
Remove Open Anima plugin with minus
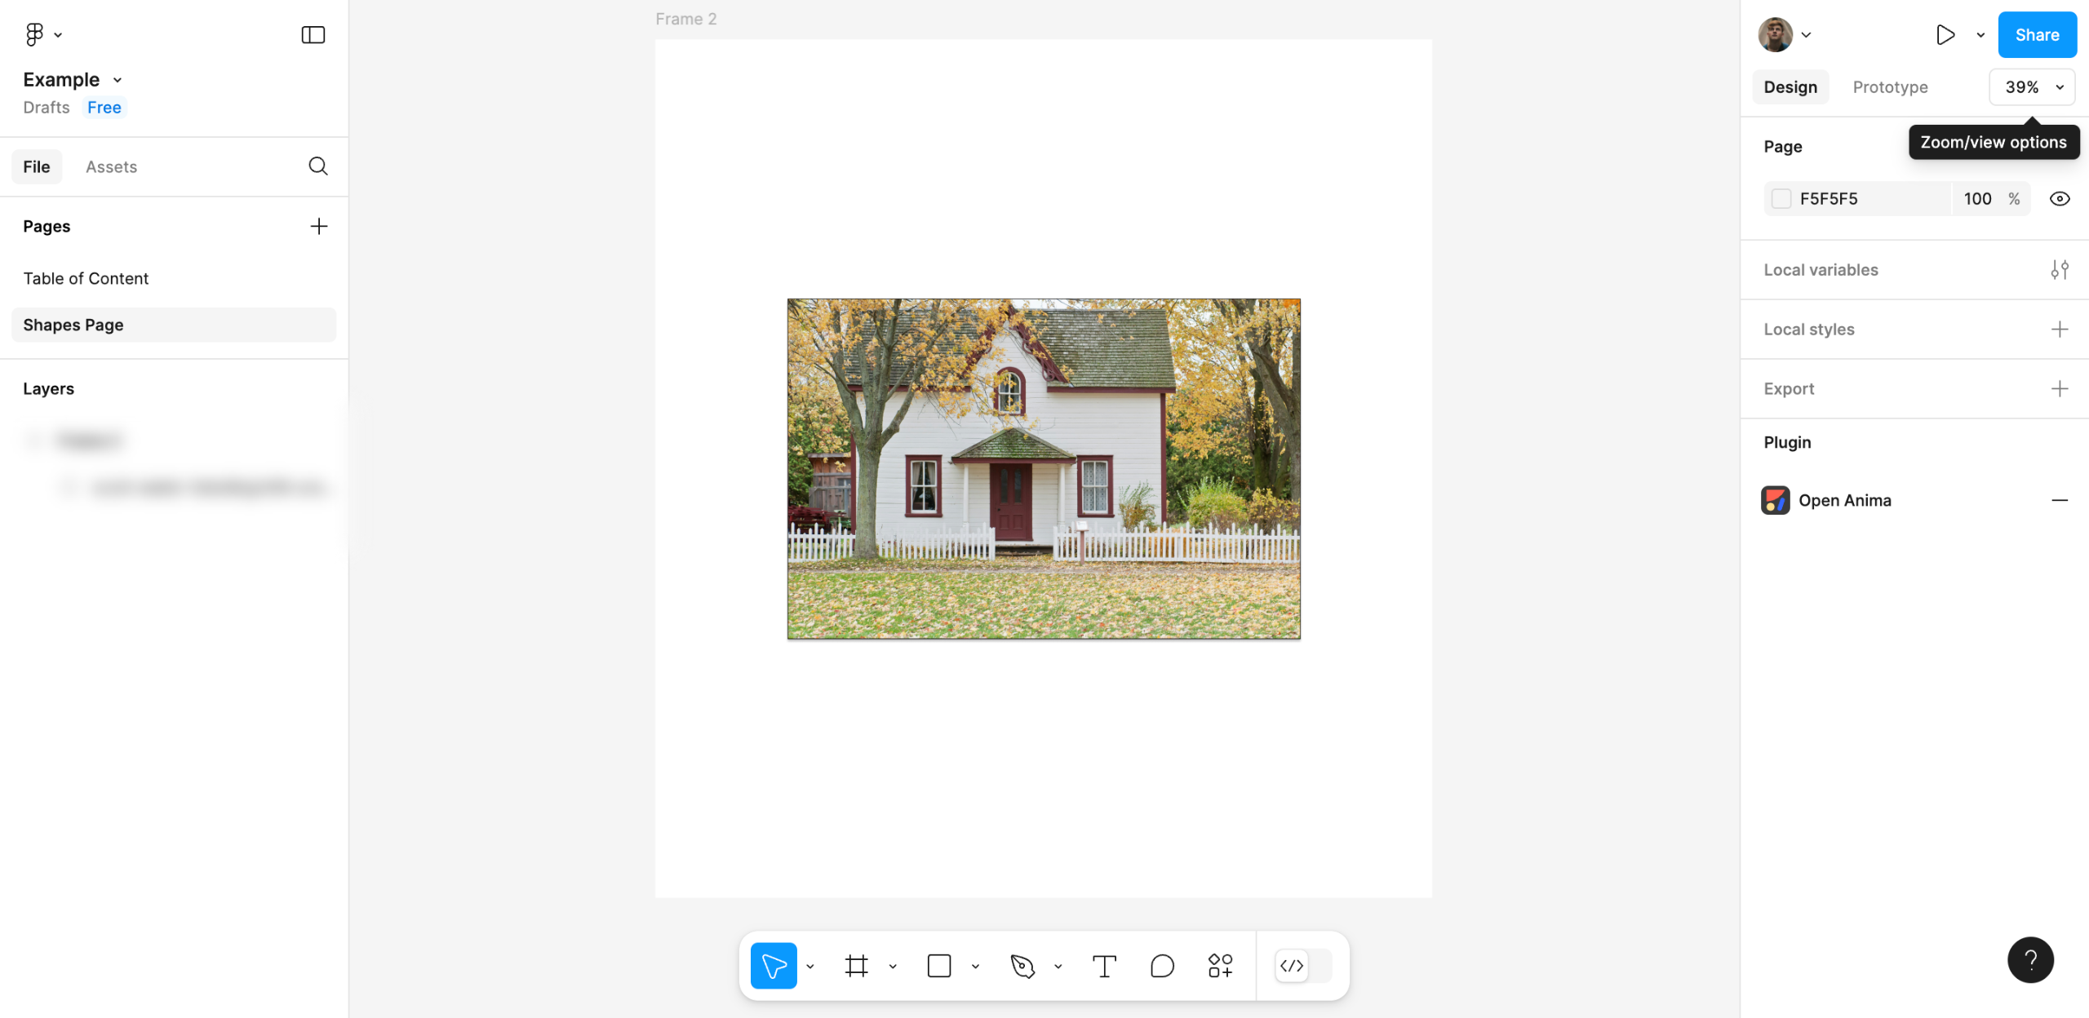pyautogui.click(x=2060, y=500)
